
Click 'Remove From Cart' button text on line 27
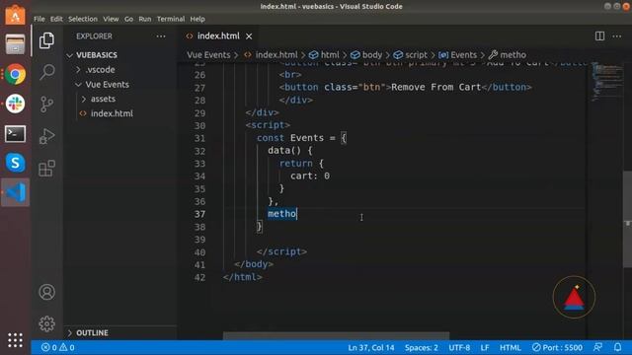click(435, 88)
